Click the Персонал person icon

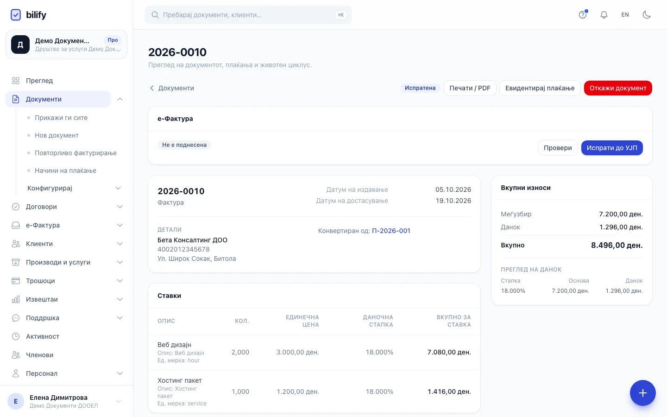(x=16, y=373)
